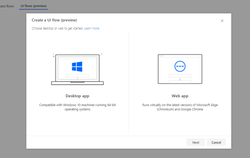Viewport: 250px width, 158px height.
Task: Cancel the UI flow creation
Action: (x=216, y=143)
